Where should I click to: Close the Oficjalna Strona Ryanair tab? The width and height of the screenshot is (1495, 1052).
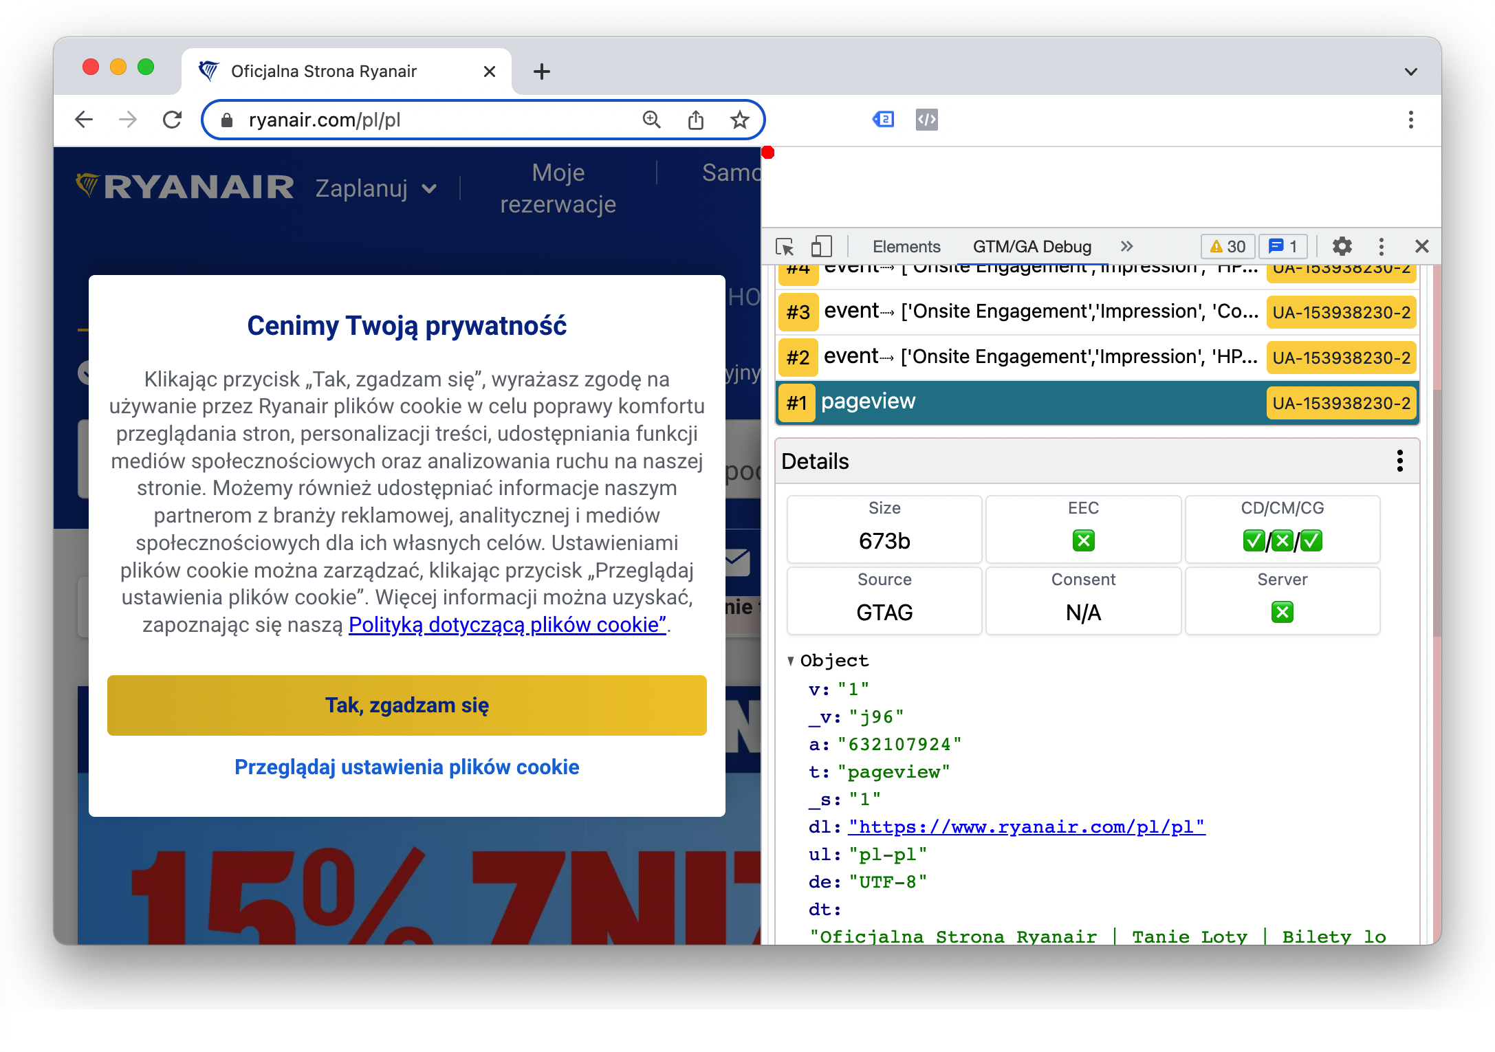490,72
